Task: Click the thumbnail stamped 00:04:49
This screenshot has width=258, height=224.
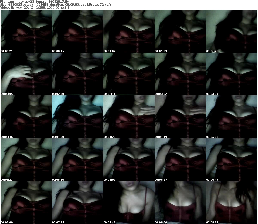Action: tap(180, 117)
